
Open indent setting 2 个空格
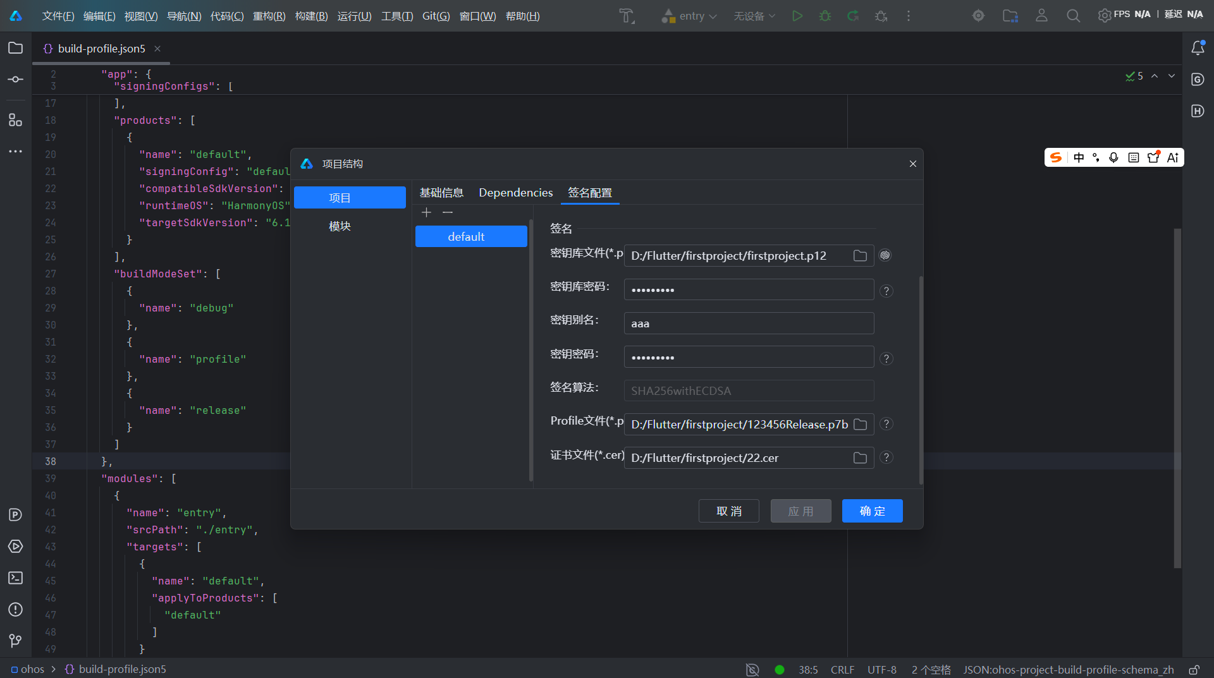coord(931,670)
